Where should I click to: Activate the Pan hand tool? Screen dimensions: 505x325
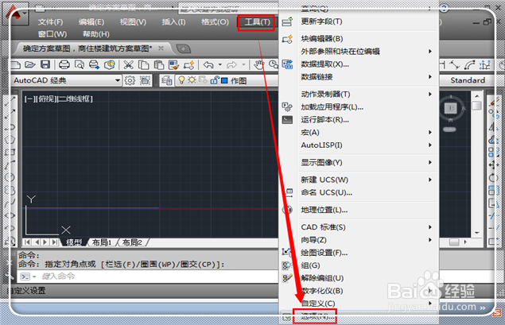(258, 64)
